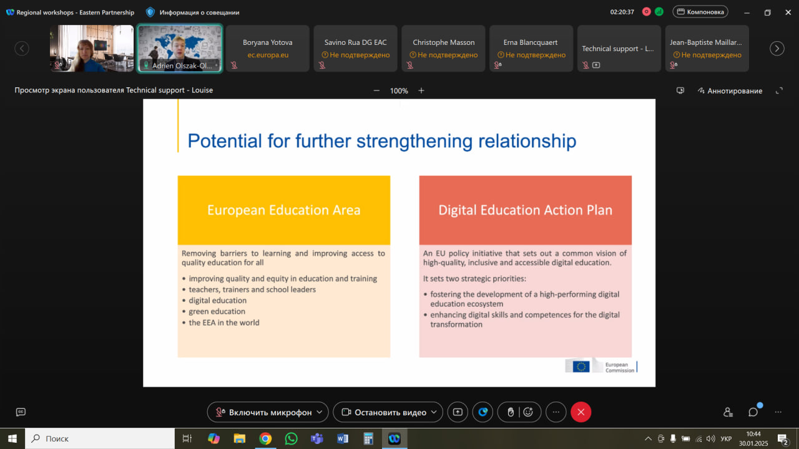The height and width of the screenshot is (449, 799).
Task: Click the share content icon
Action: click(x=458, y=412)
